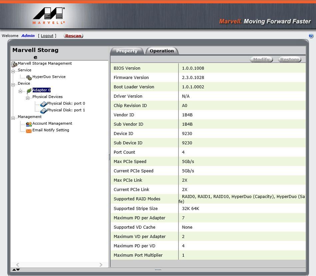Click the tree scrollbar right arrow
This screenshot has width=316, height=276.
(101, 265)
